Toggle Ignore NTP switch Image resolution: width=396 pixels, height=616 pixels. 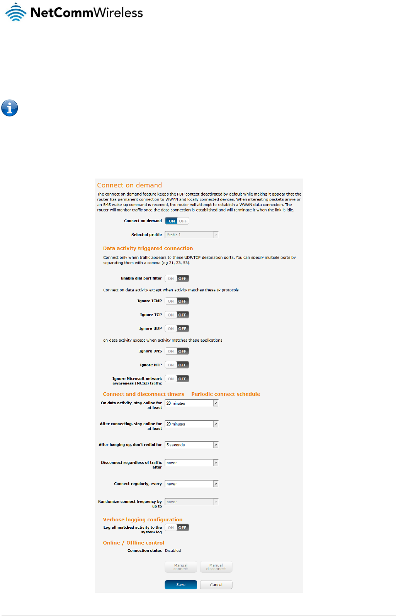(x=177, y=365)
